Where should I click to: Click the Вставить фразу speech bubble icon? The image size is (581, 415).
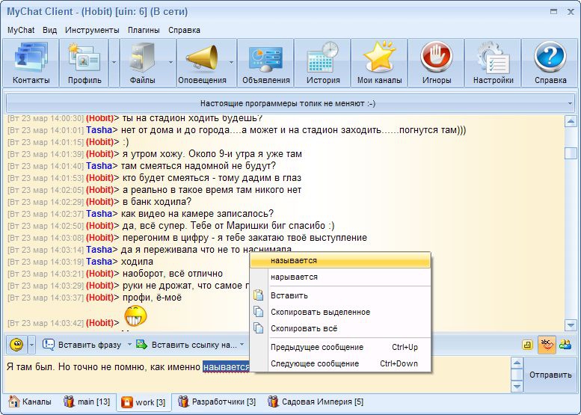click(49, 345)
